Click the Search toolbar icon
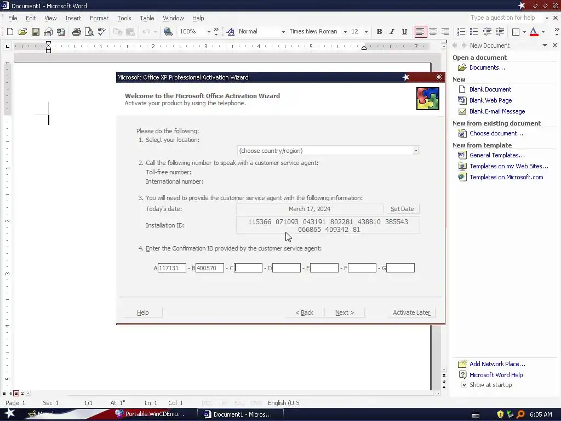Image resolution: width=561 pixels, height=421 pixels. pos(61,32)
